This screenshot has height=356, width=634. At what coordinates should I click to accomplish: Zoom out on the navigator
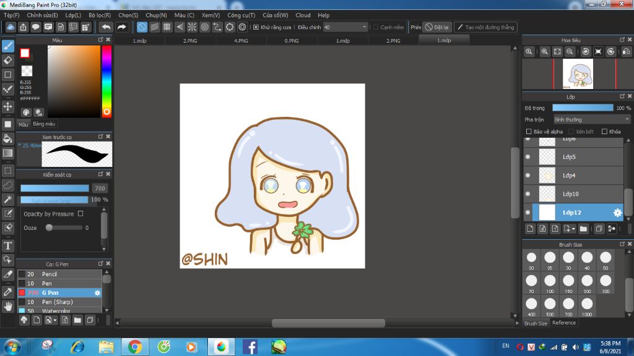(x=570, y=52)
